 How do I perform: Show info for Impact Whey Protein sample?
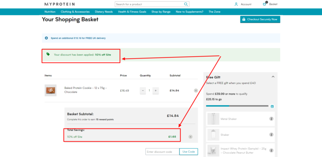coord(271,151)
